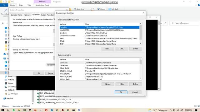This screenshot has width=200, height=112.
Task: Click Delete under System variables
Action: click(x=136, y=84)
